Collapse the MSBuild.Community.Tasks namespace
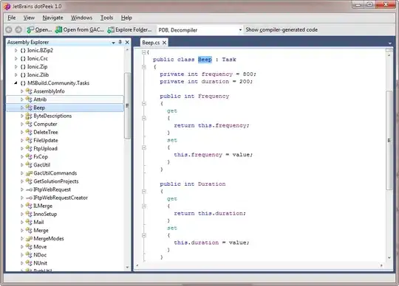Screen dimensions: 399x286 pyautogui.click(x=16, y=83)
